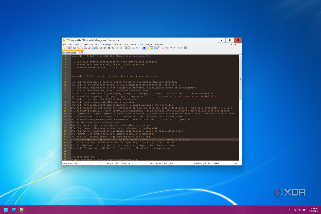Click the Save Recorded Macro icon
This screenshot has height=214, width=321.
pos(186,48)
